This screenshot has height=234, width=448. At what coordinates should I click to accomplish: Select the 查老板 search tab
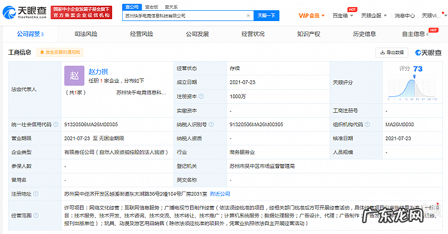tap(152, 7)
